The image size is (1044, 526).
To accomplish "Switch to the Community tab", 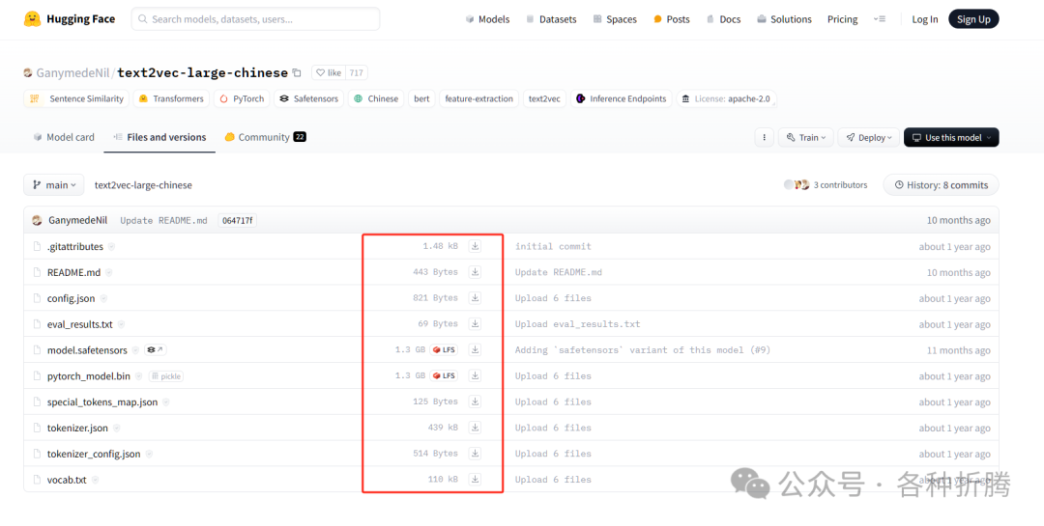I will tap(265, 137).
